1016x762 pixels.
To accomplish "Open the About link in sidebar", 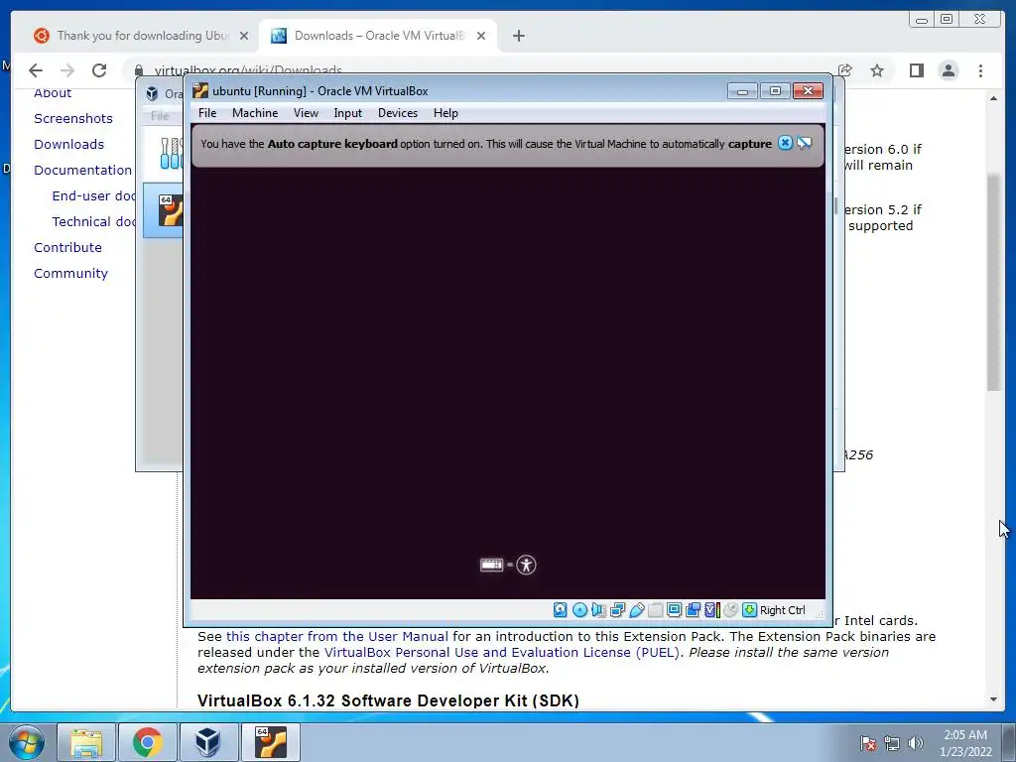I will click(53, 92).
